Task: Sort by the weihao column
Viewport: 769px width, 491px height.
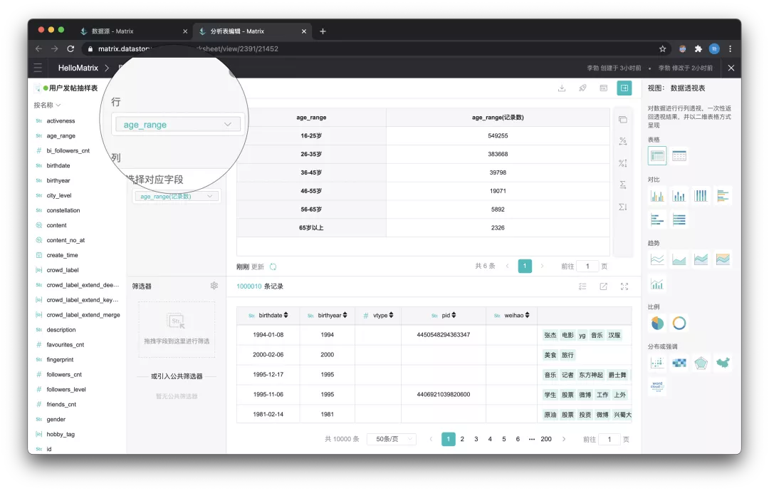Action: coord(527,315)
